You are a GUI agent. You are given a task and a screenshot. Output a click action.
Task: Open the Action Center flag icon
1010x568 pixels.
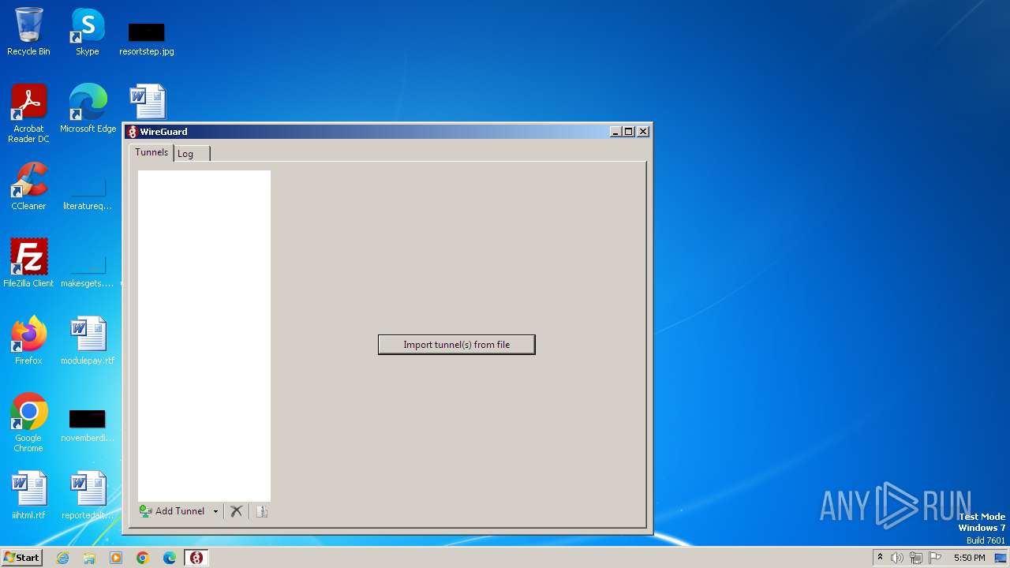pyautogui.click(x=935, y=558)
